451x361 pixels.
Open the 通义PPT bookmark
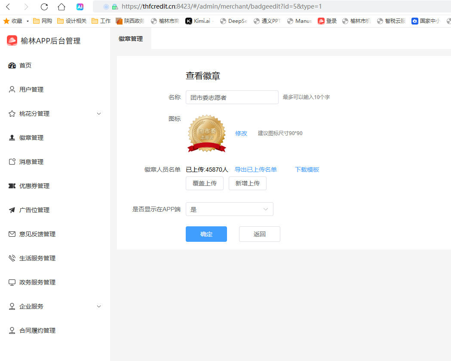click(267, 21)
